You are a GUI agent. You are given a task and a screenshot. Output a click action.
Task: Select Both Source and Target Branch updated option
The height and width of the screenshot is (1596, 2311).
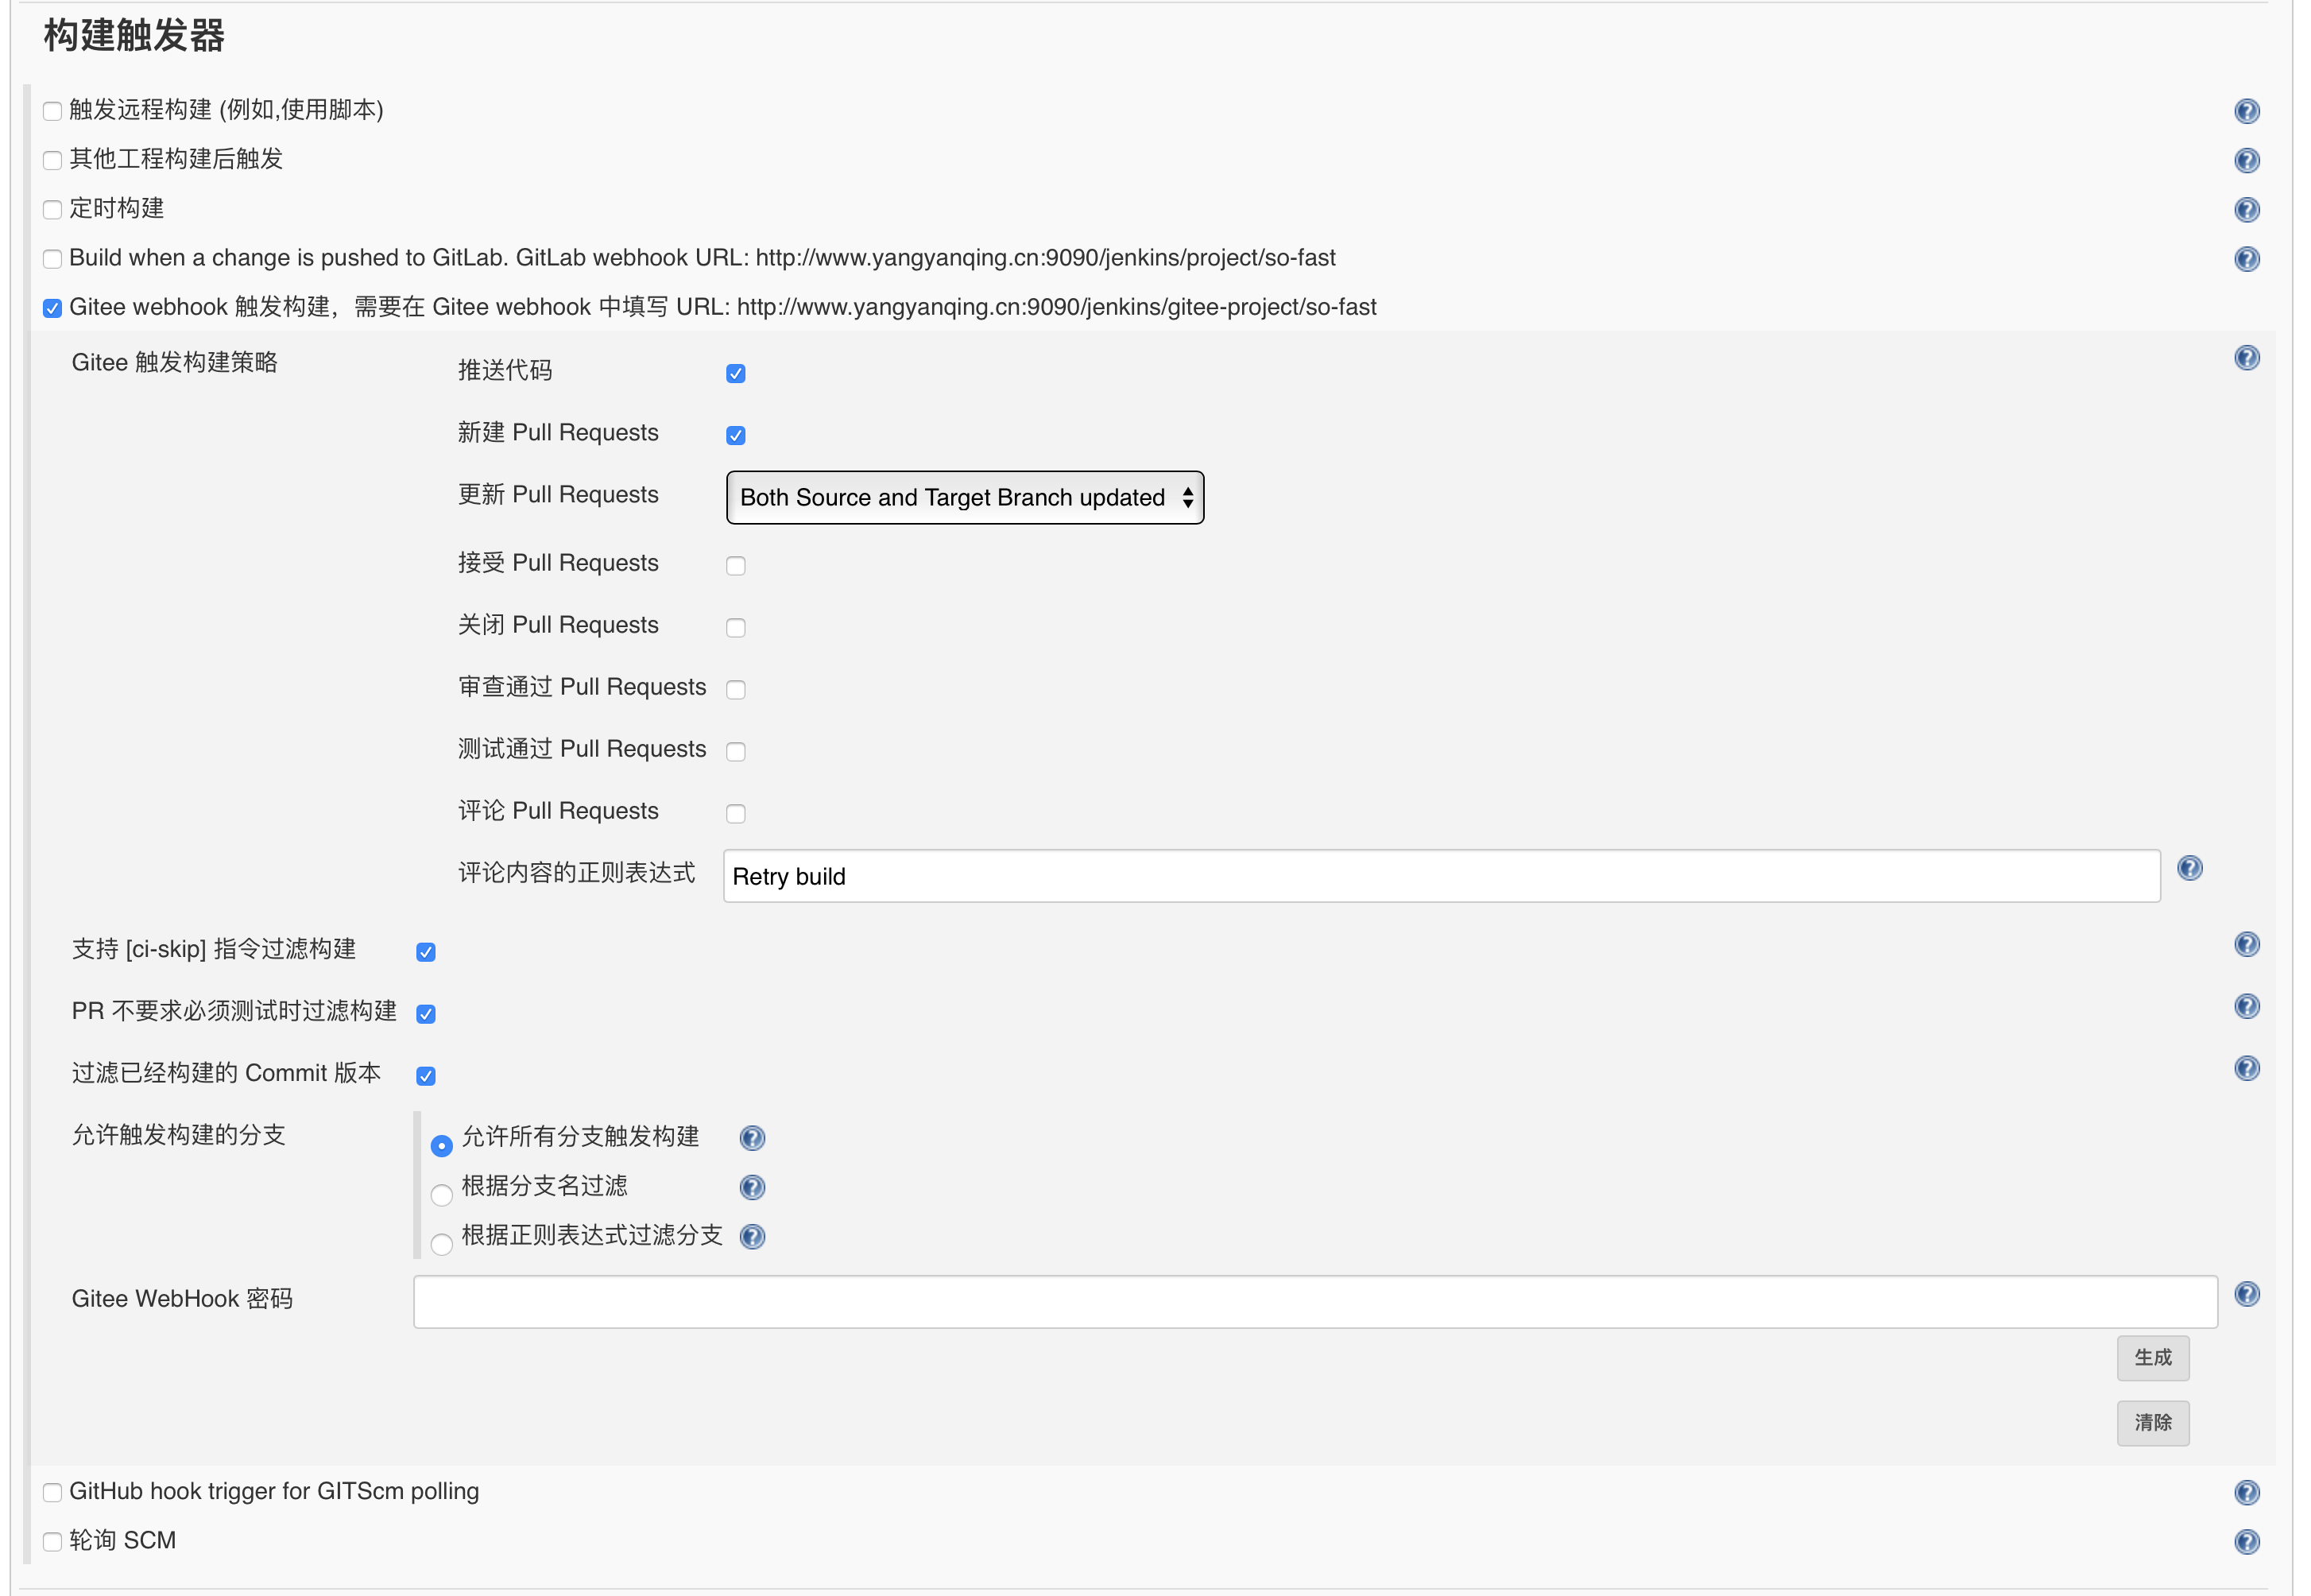(x=964, y=497)
